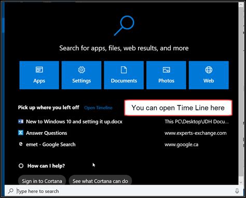This screenshot has height=198, width=246.
Task: Click the Experts Exchange icon next to Answer Questions
Action: pyautogui.click(x=21, y=133)
